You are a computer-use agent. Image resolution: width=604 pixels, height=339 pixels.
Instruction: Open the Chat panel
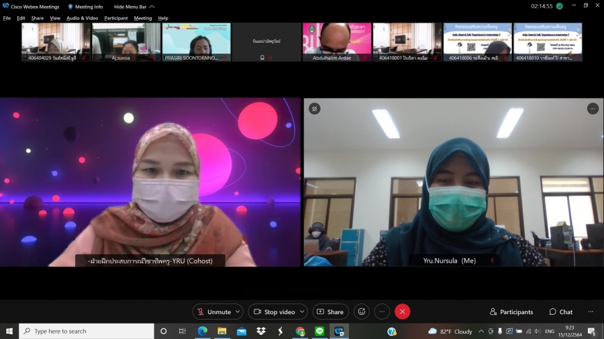[x=561, y=312]
